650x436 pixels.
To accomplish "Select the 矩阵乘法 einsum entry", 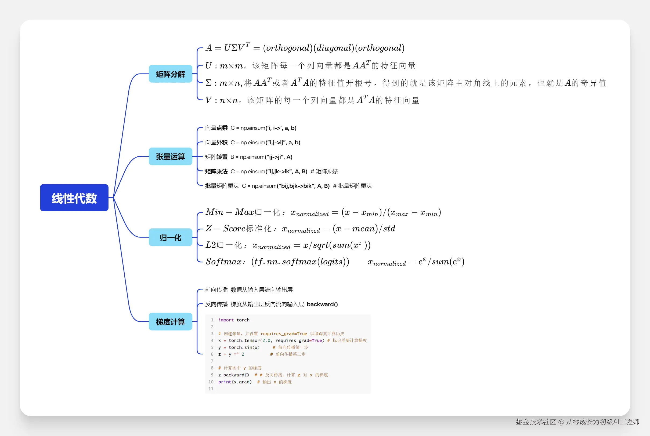I will (x=271, y=171).
